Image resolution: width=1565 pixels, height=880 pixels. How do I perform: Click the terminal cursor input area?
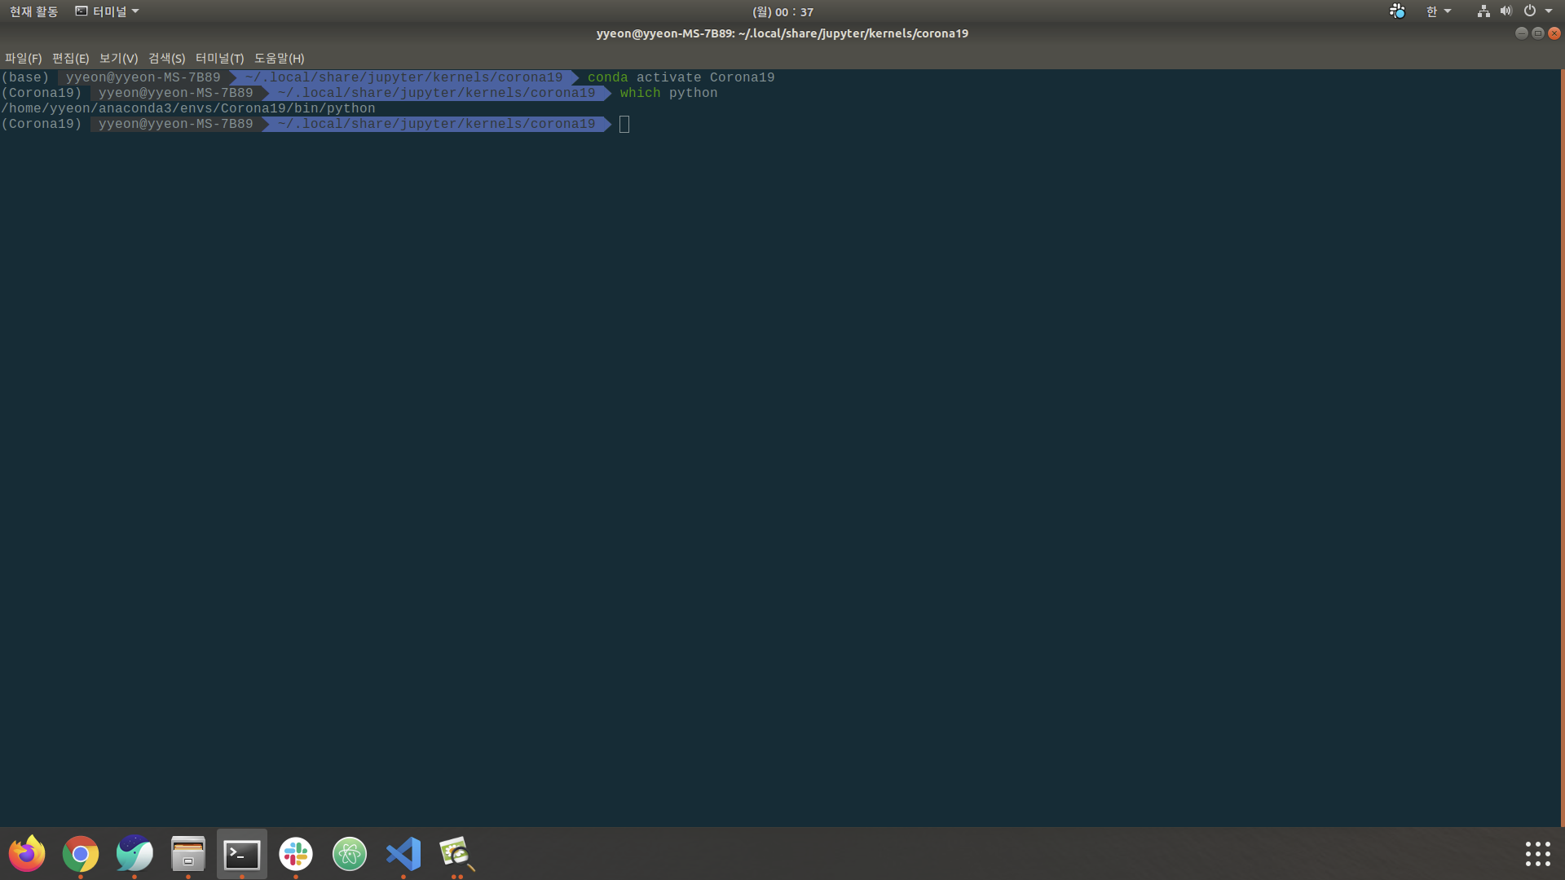tap(624, 124)
